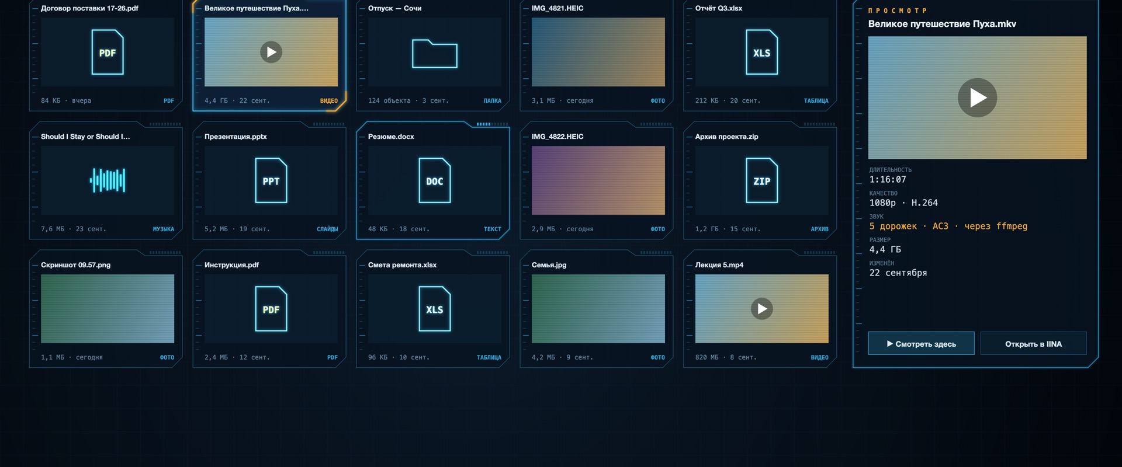1122x467 pixels.
Task: Select the IMG_4821.HEIC photo thumbnail
Action: click(x=598, y=52)
